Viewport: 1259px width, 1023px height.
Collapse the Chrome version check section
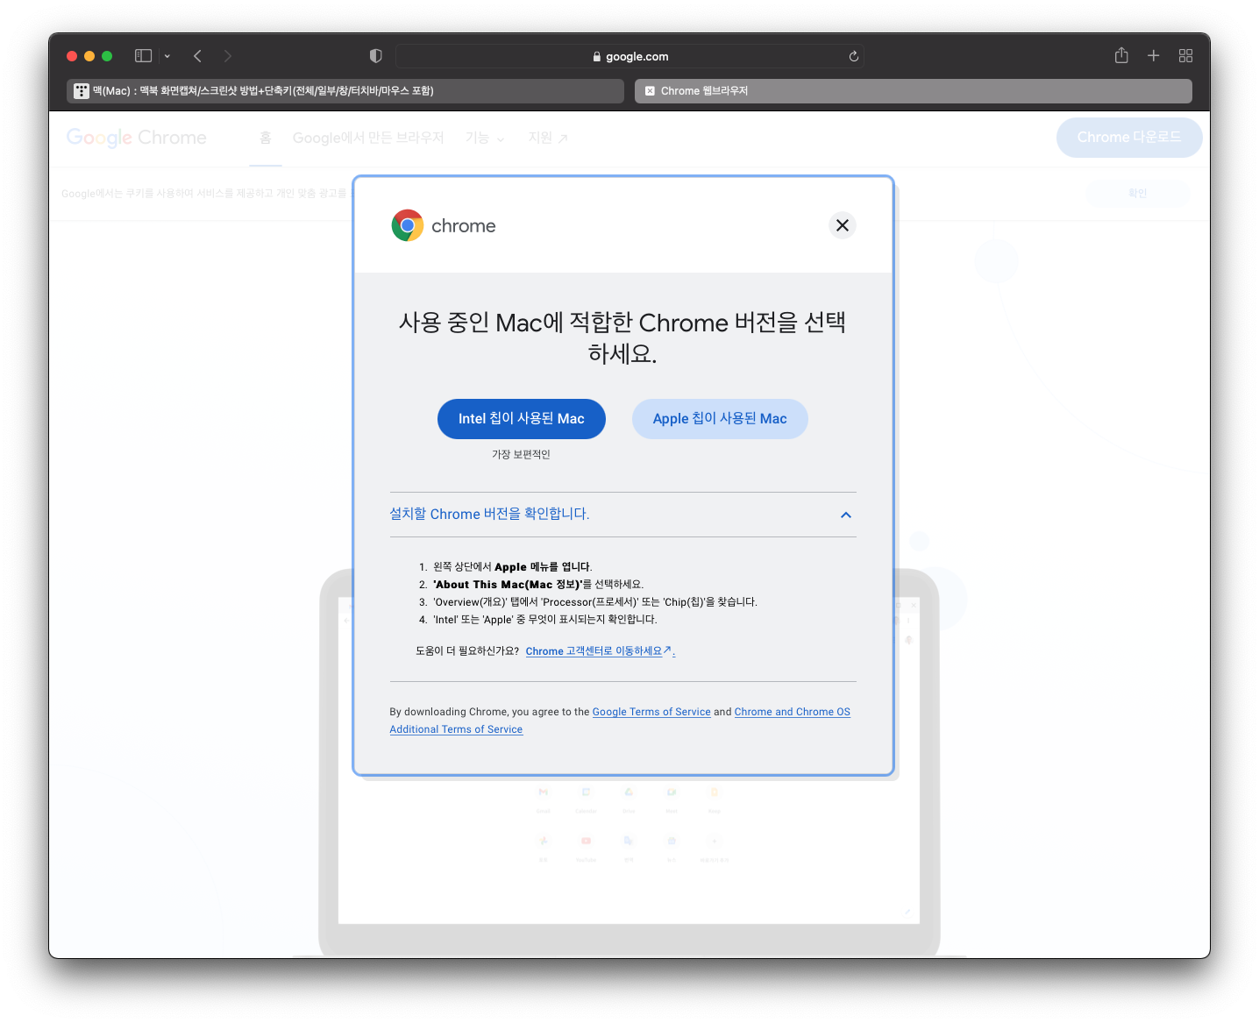pyautogui.click(x=846, y=515)
